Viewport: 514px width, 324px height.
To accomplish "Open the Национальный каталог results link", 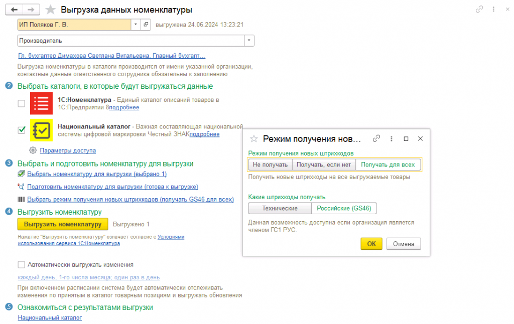I will point(50,317).
